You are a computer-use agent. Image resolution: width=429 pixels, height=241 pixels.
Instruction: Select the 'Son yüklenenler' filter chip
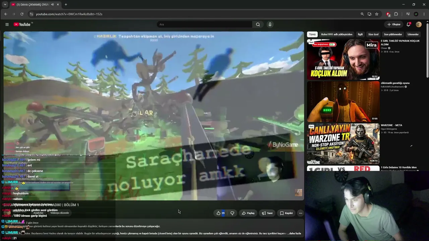(x=393, y=34)
